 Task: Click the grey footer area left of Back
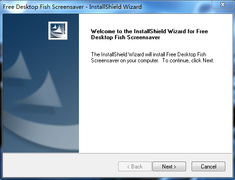pyautogui.click(x=60, y=165)
